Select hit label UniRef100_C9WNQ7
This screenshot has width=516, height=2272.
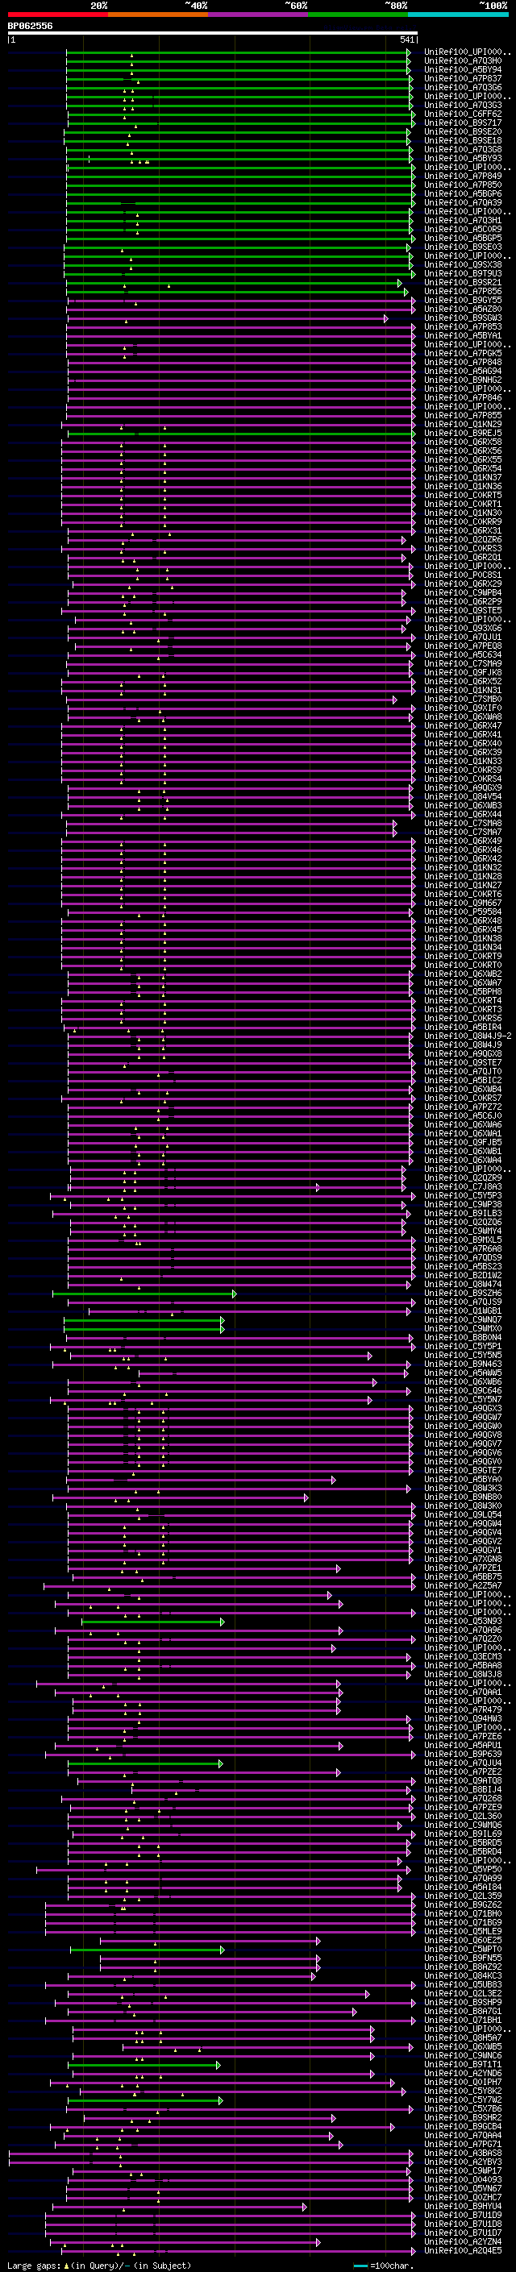463,1320
